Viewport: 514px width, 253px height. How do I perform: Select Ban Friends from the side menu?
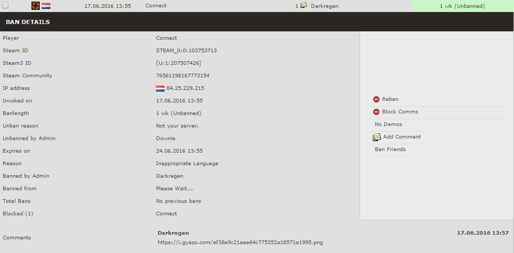pos(390,149)
